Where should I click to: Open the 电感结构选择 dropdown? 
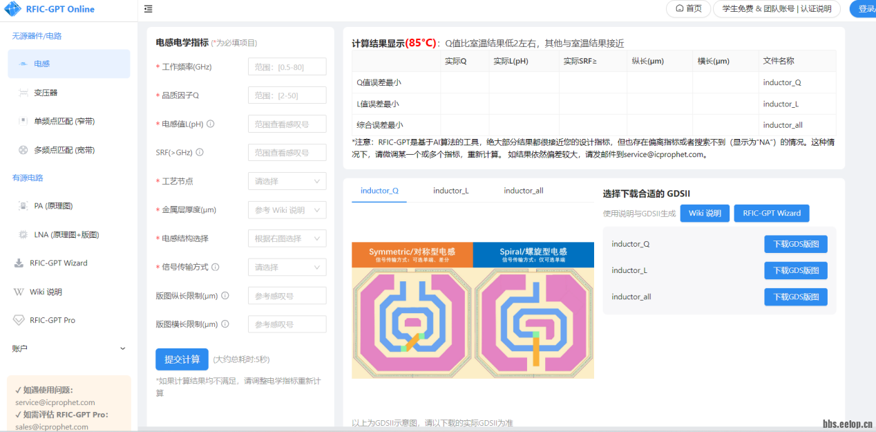pos(287,238)
